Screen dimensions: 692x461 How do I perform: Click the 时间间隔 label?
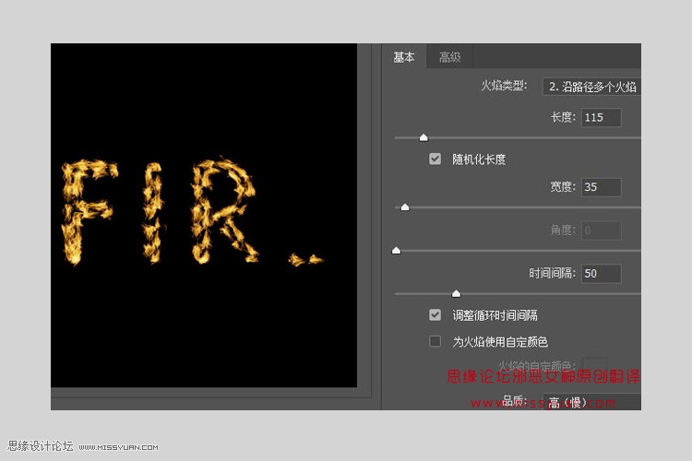click(552, 273)
